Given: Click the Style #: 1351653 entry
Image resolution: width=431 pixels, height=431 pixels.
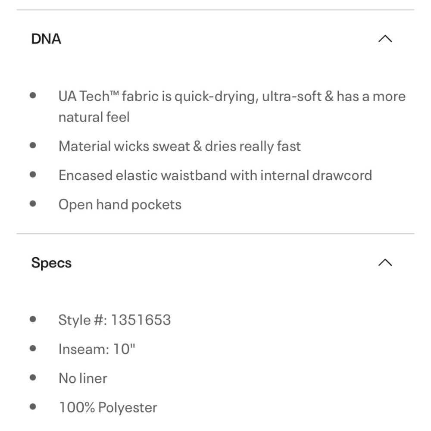Looking at the screenshot, I should pyautogui.click(x=115, y=320).
